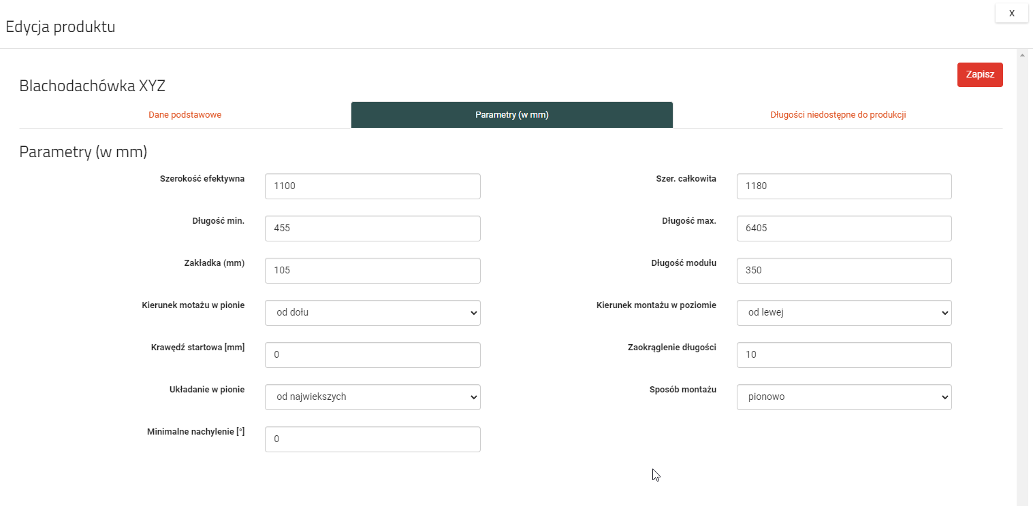Click the scrollbar up arrow

(x=1021, y=54)
